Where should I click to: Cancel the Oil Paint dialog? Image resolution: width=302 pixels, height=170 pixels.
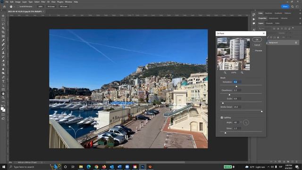pos(257,45)
